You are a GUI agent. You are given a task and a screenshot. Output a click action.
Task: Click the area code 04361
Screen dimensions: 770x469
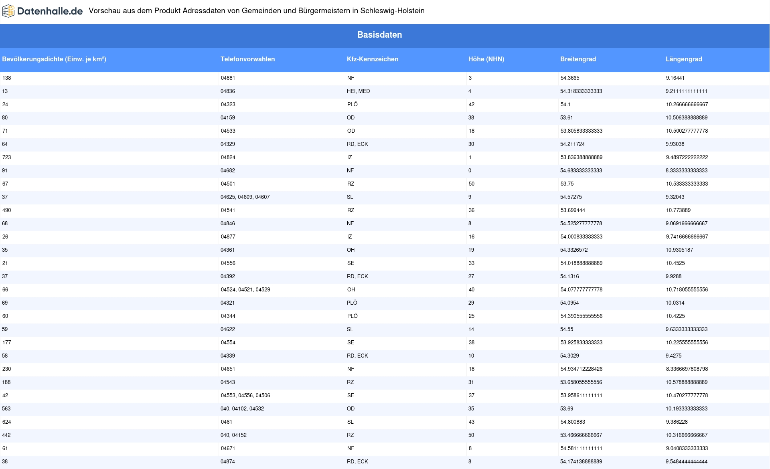(x=228, y=250)
